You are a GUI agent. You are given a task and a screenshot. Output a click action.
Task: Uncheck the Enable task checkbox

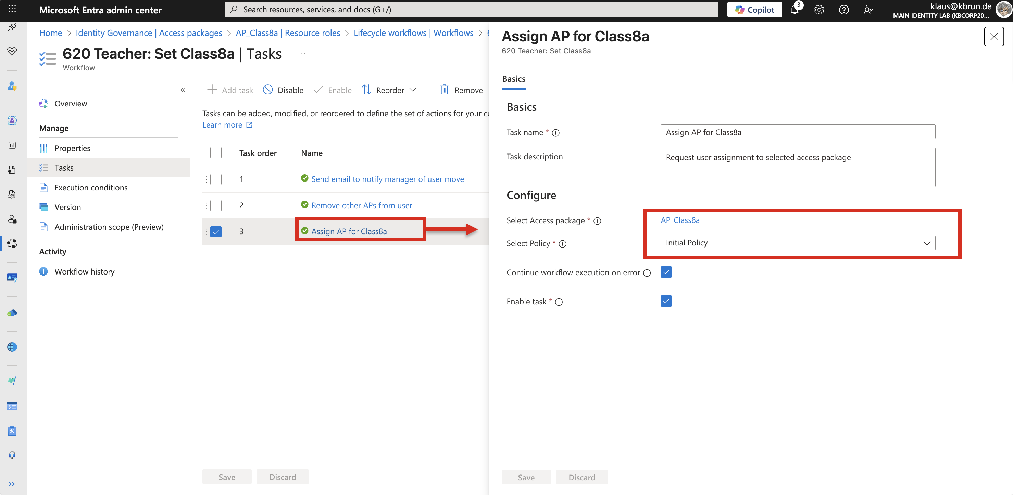tap(666, 301)
